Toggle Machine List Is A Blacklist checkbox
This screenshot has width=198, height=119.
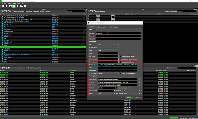tap(121, 62)
